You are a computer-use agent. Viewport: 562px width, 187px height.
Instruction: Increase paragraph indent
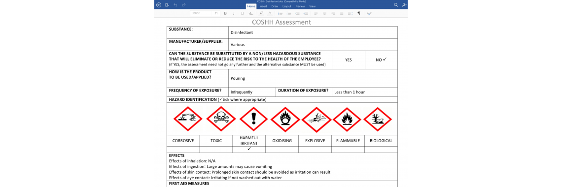[306, 13]
